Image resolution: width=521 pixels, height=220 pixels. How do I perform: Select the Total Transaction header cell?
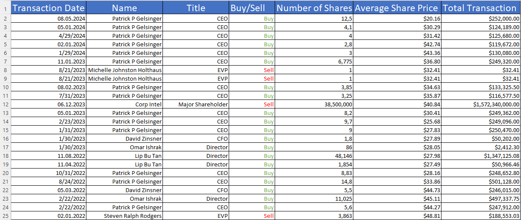[479, 8]
